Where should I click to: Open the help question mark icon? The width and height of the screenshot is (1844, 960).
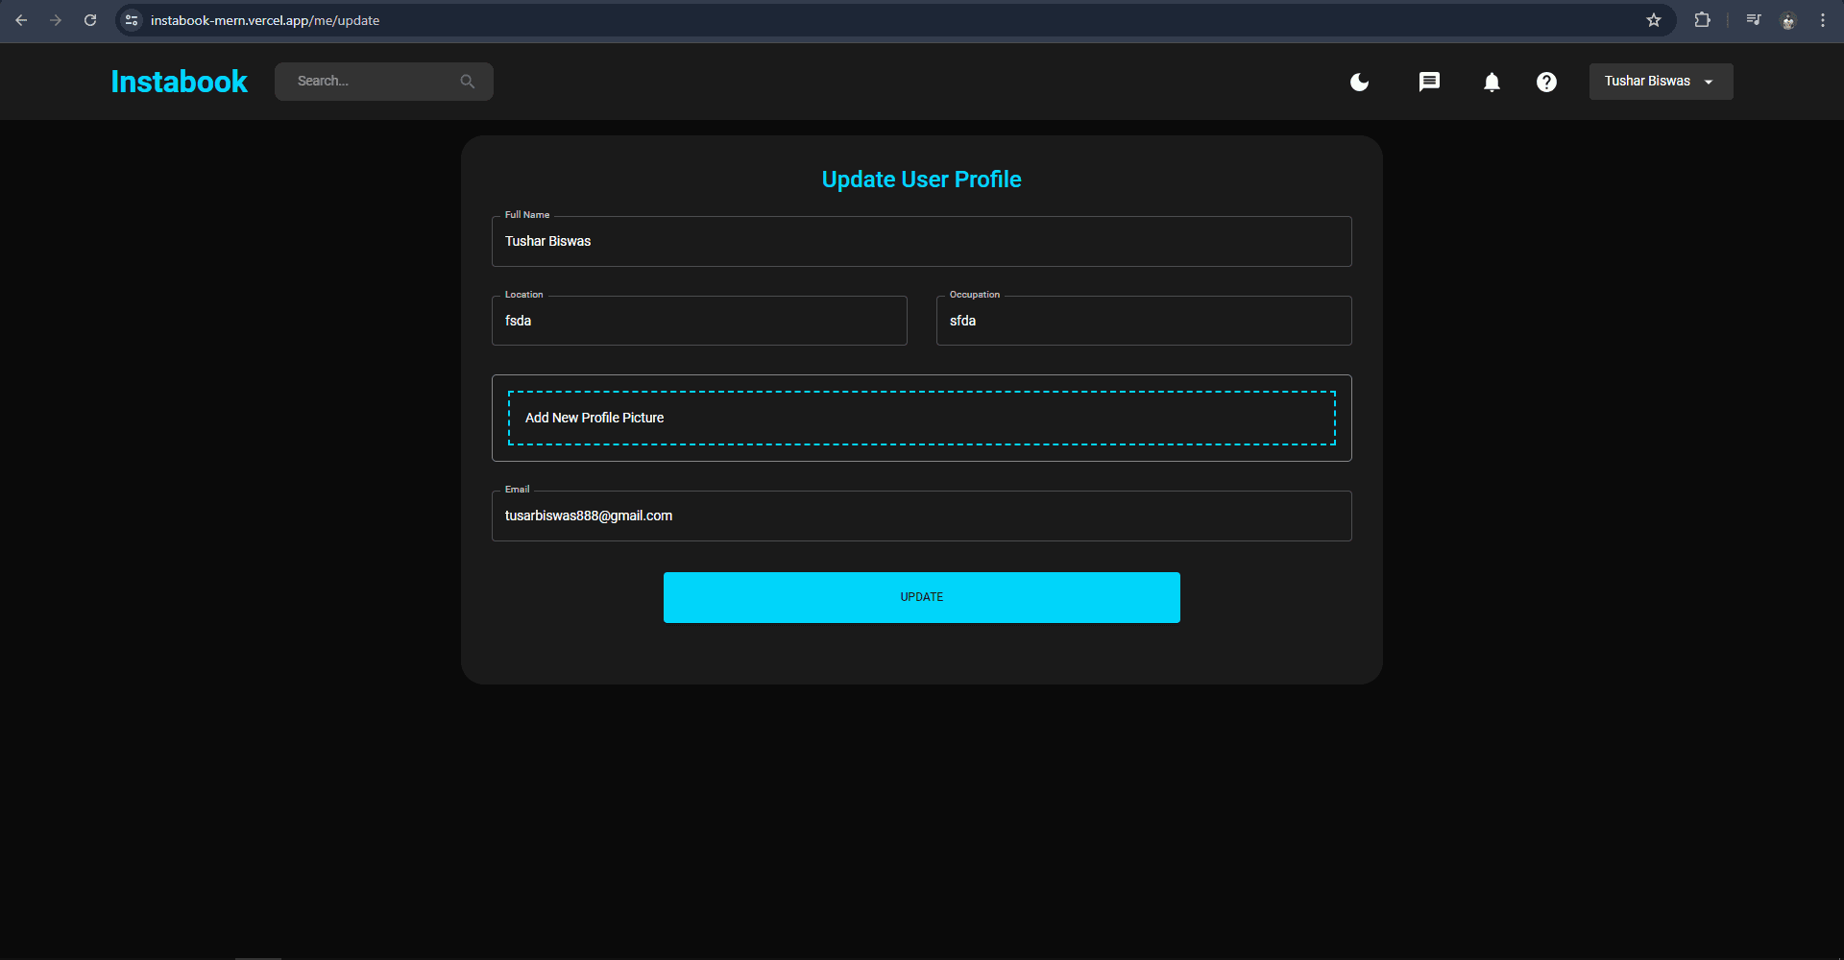pos(1546,82)
